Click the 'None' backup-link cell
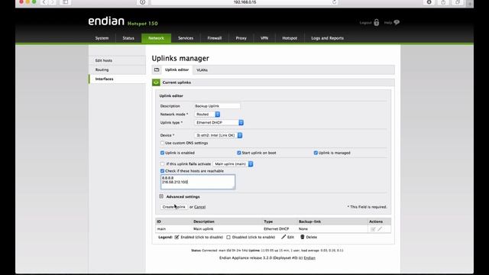The width and height of the screenshot is (489, 275). 303,229
